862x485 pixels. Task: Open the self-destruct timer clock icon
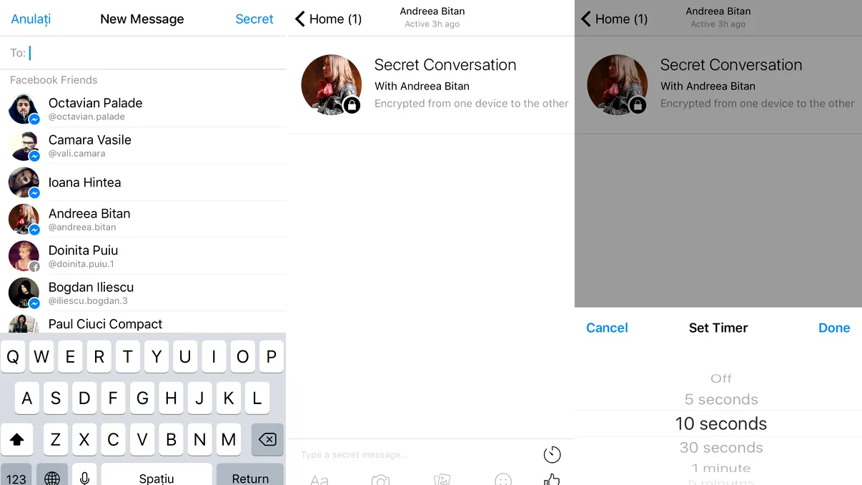click(x=552, y=454)
